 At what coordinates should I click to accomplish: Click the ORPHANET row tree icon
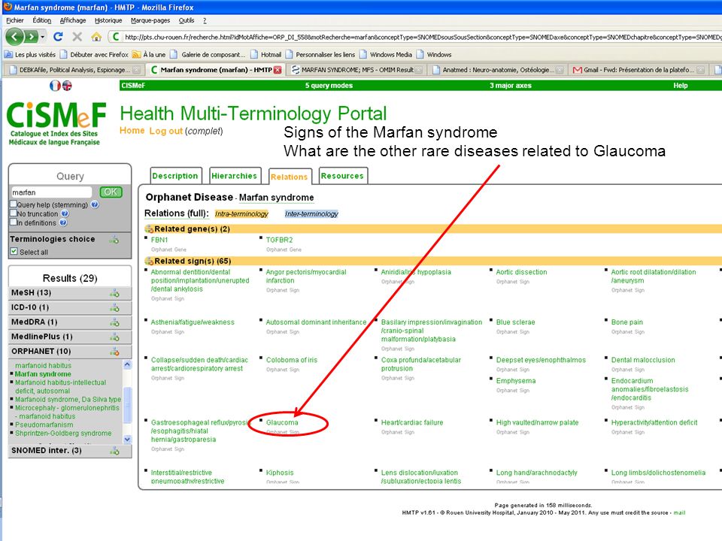[114, 352]
